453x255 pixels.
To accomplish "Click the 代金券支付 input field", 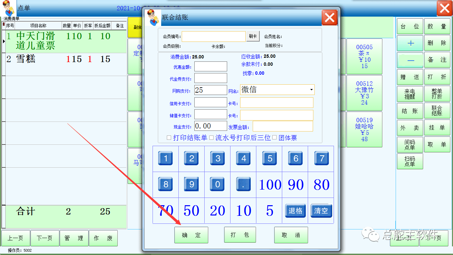I will [211, 78].
